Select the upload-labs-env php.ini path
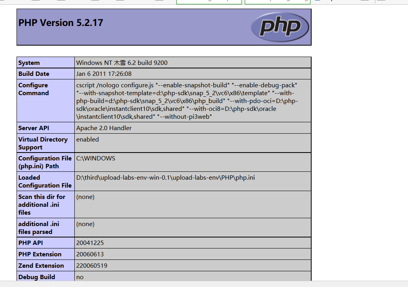 pyautogui.click(x=166, y=178)
